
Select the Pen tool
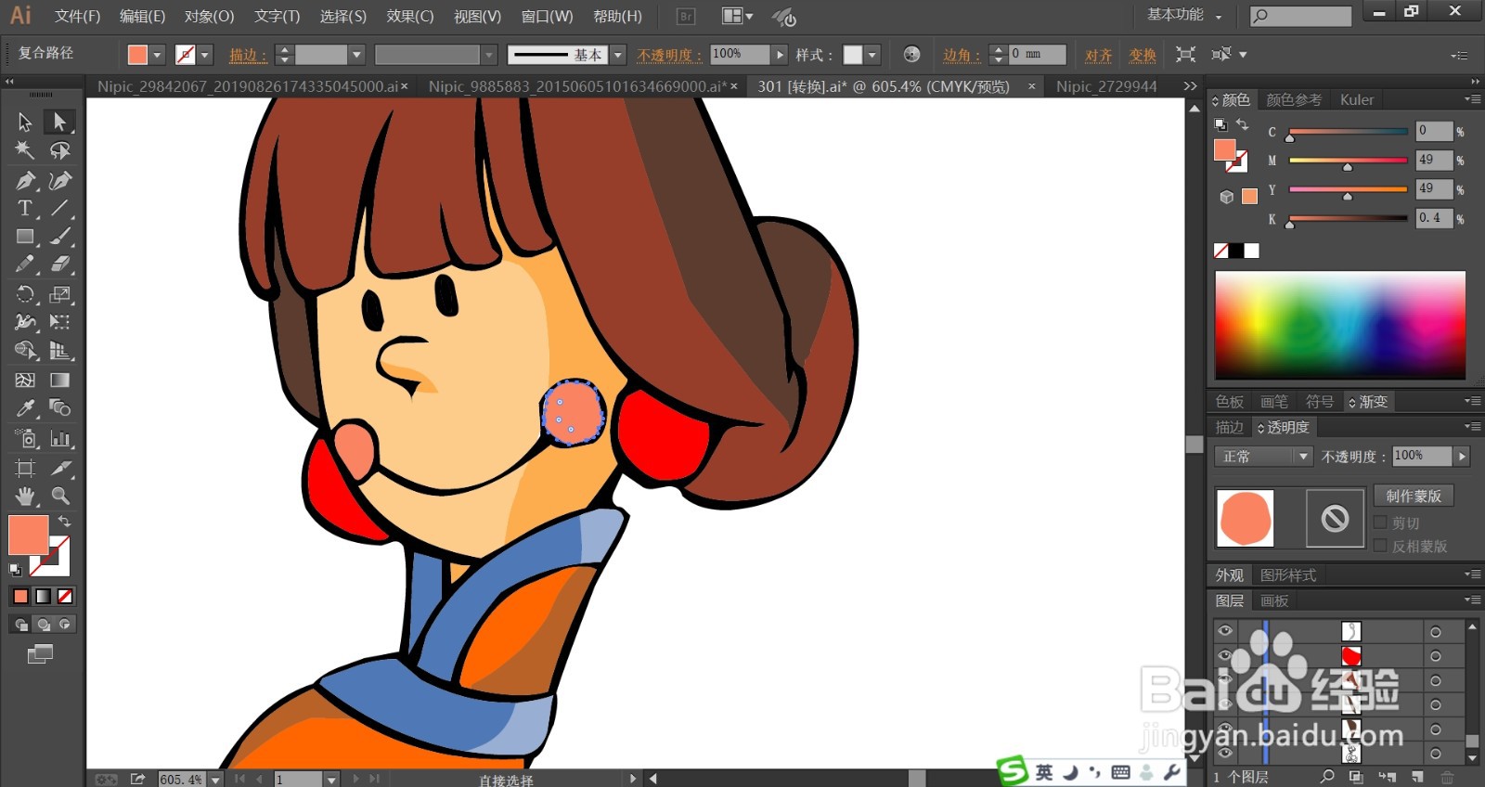pos(25,180)
